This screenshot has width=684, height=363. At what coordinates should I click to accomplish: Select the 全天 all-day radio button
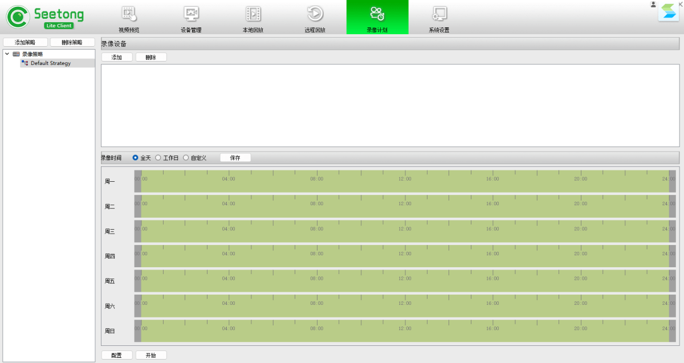coord(136,158)
